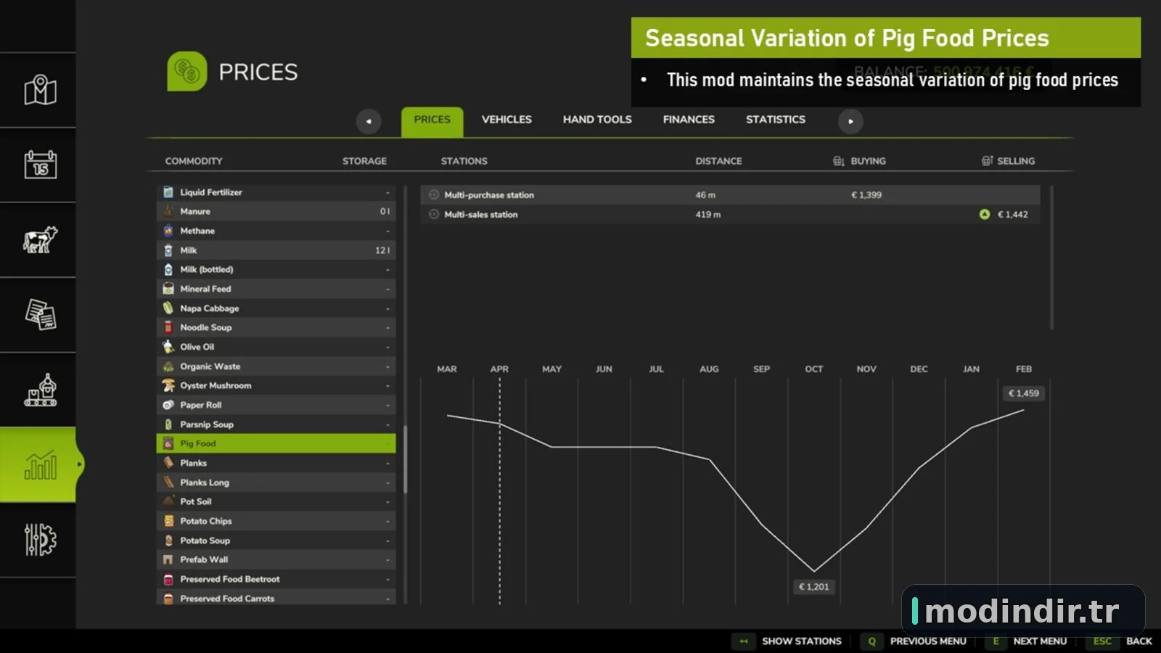Click the Potato Chips commodity icon

[168, 521]
